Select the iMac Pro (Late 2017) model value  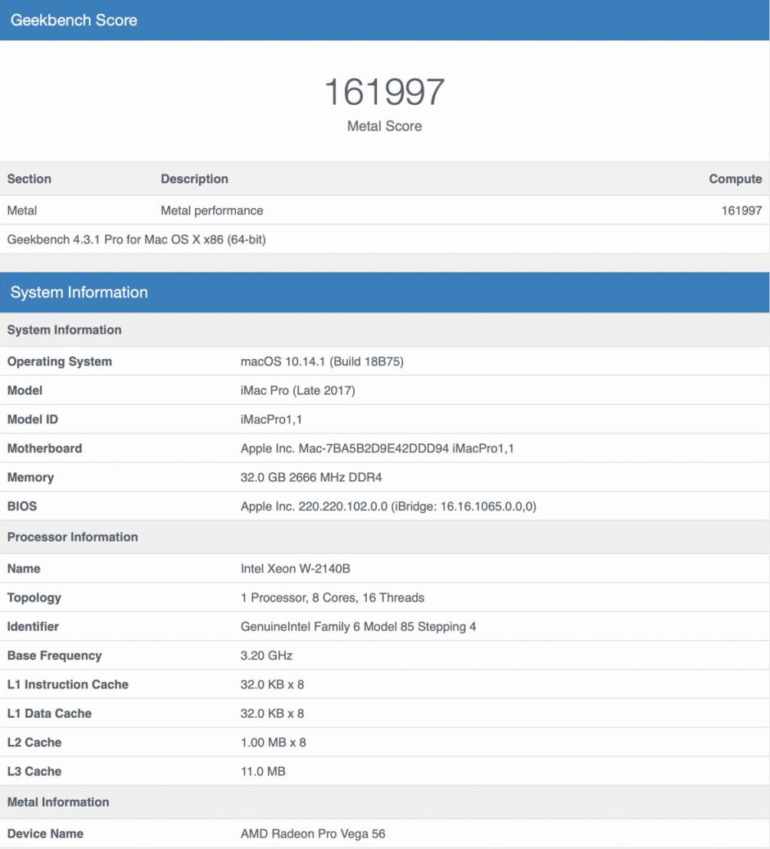click(297, 391)
